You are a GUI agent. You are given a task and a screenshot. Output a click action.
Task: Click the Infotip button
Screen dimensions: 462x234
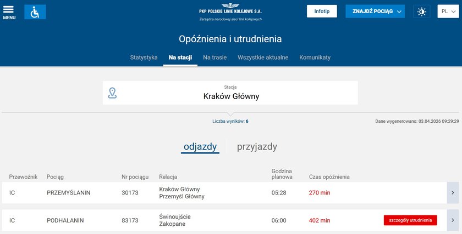pyautogui.click(x=322, y=12)
